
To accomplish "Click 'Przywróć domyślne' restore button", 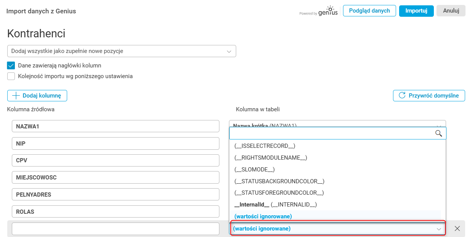I will (429, 96).
